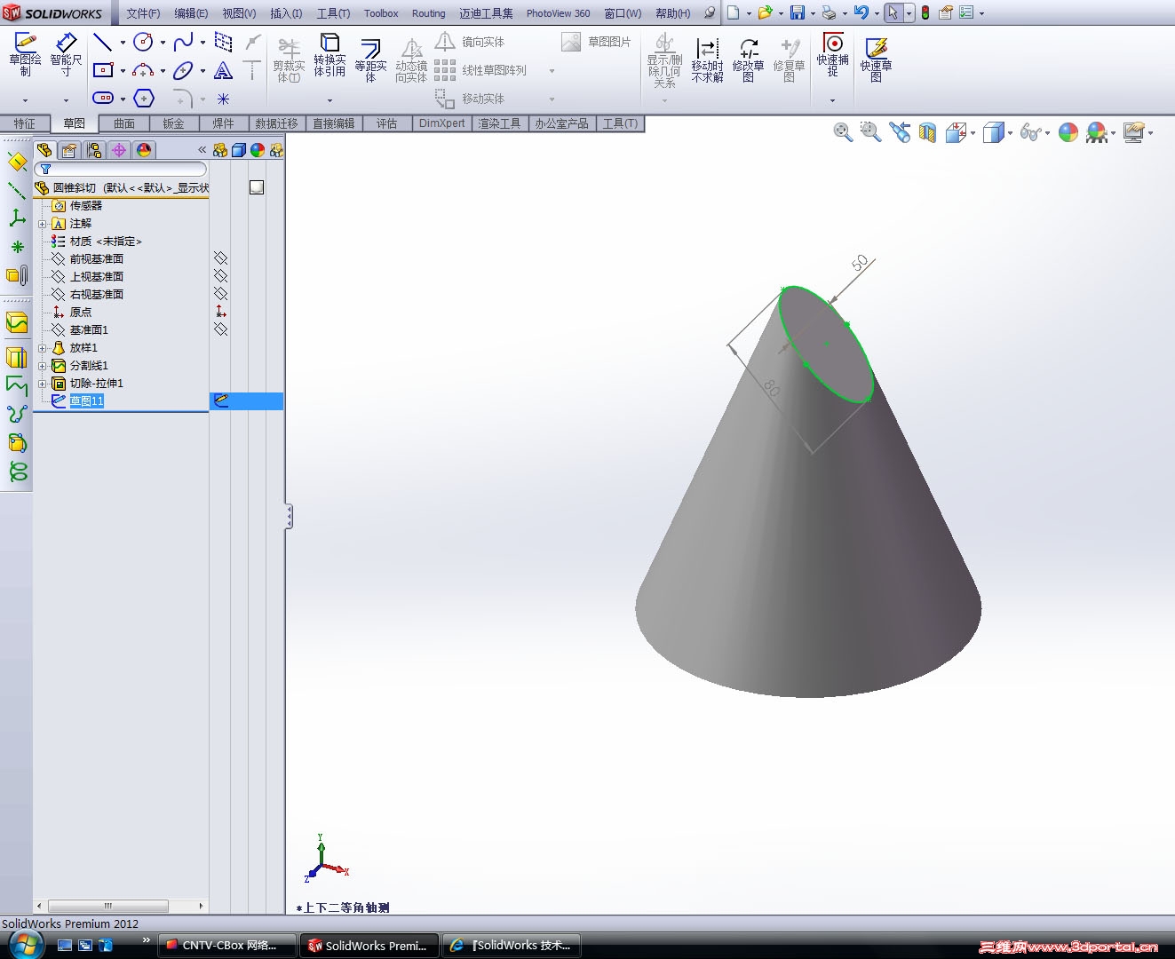The width and height of the screenshot is (1175, 959).
Task: Select 草图11 in the feature tree
Action: click(87, 401)
